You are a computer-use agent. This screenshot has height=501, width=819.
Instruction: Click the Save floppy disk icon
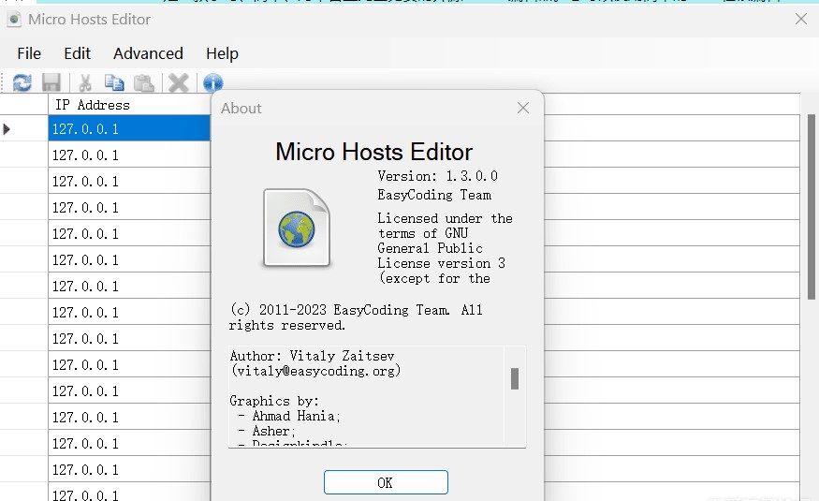(51, 82)
